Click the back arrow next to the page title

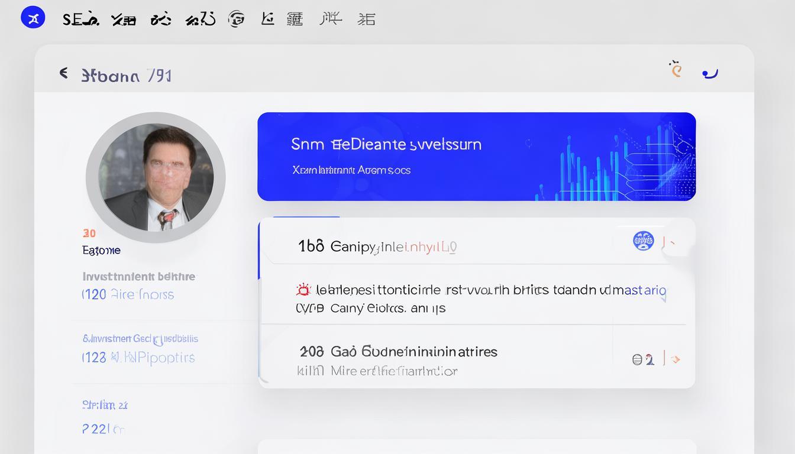(x=64, y=73)
